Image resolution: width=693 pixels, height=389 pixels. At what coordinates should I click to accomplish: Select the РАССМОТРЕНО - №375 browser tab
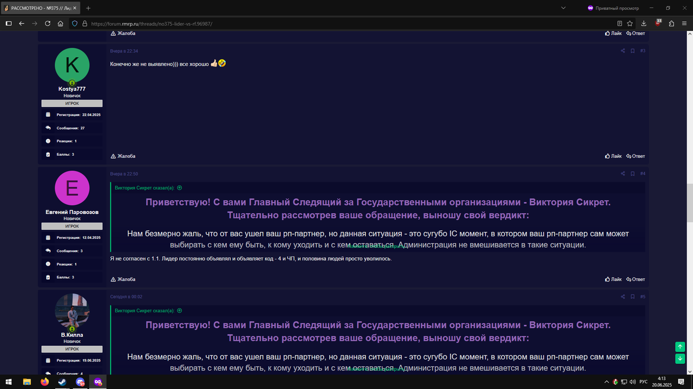click(38, 8)
